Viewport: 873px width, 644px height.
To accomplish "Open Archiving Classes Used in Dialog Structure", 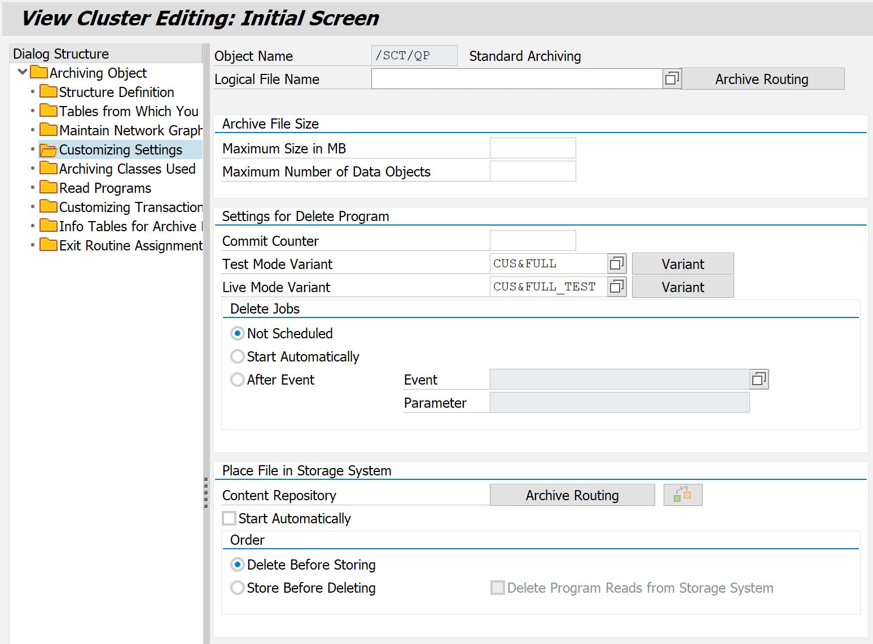I will point(127,169).
